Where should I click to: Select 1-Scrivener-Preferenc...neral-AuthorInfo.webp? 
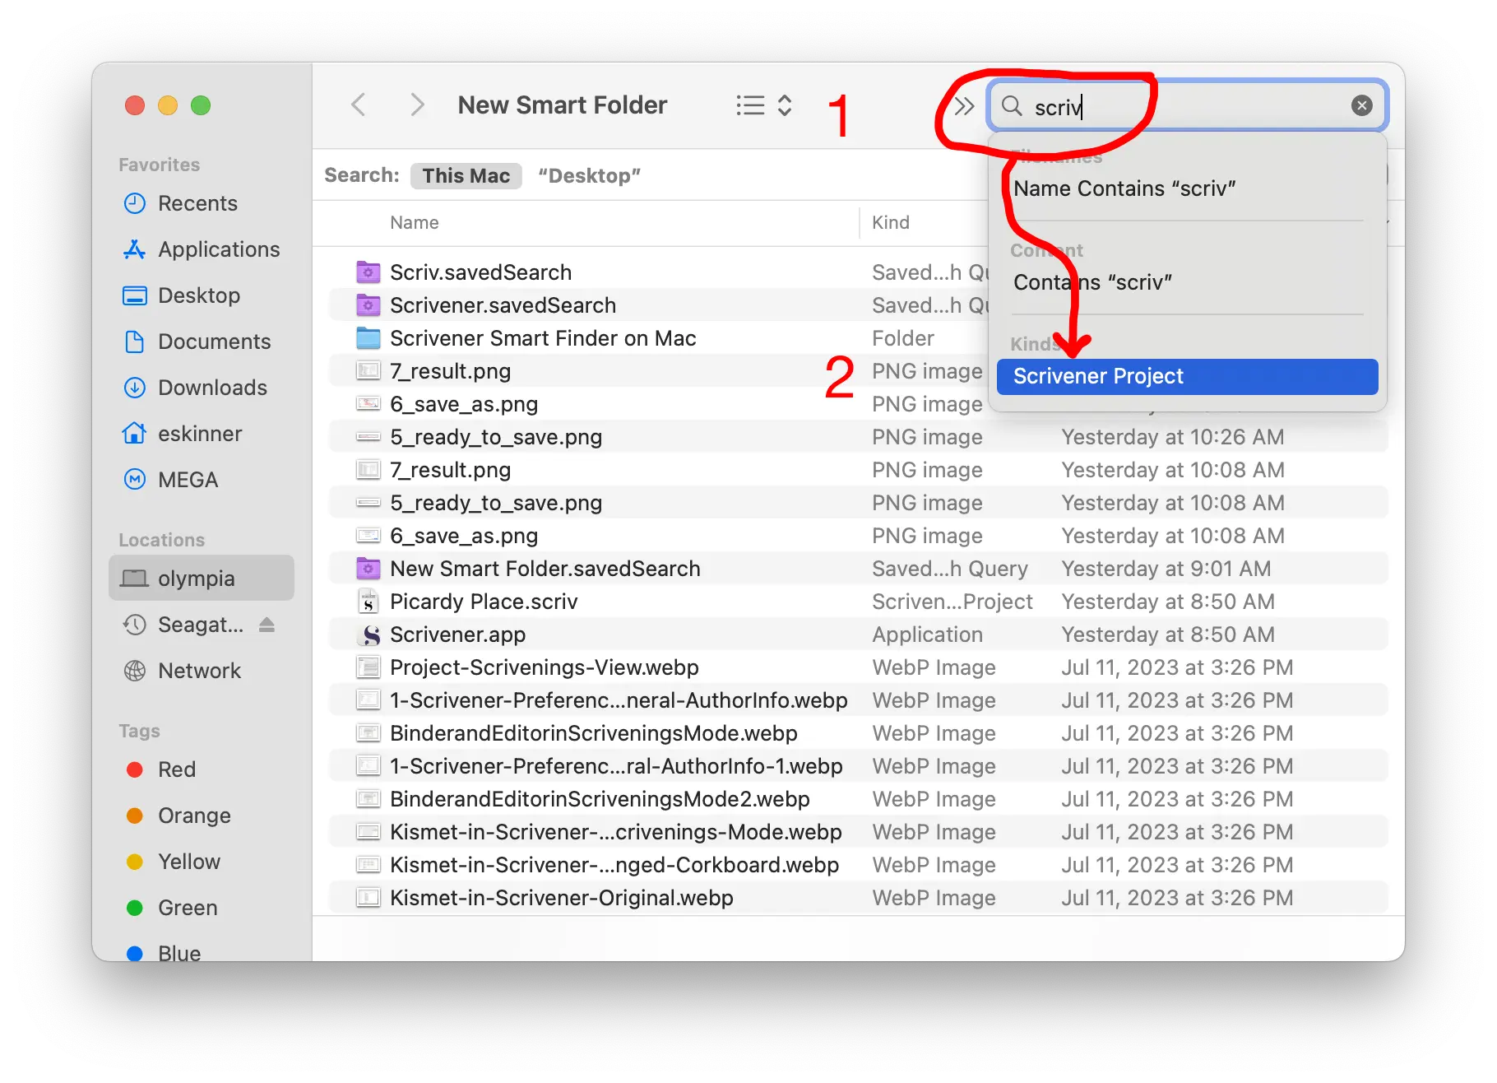click(619, 700)
